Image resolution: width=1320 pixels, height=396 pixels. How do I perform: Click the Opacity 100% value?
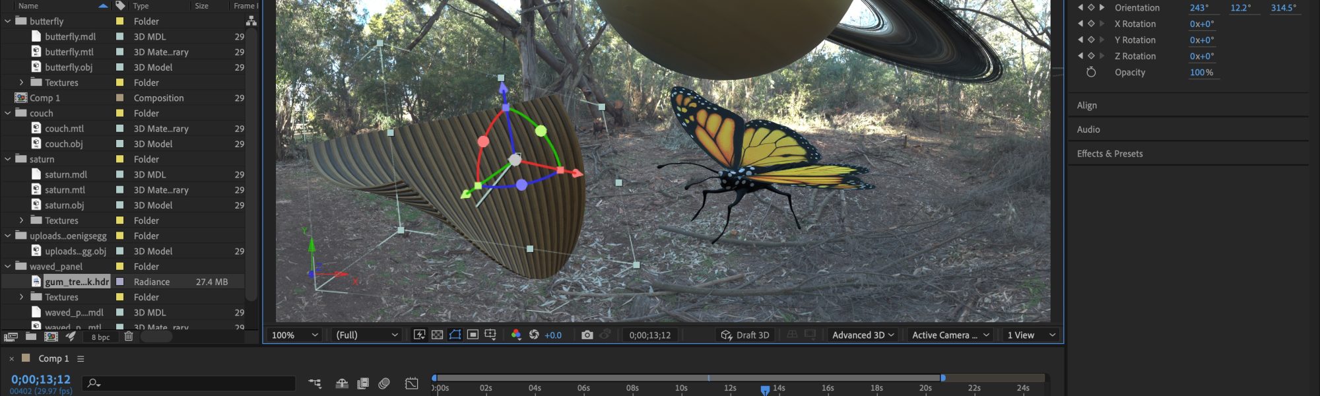coord(1201,73)
